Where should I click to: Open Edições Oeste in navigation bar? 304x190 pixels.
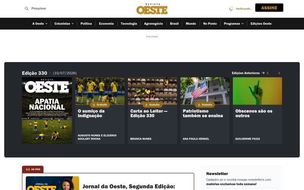tap(261, 24)
